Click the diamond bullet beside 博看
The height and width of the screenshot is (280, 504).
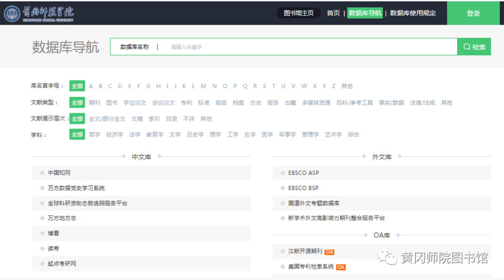(x=42, y=233)
